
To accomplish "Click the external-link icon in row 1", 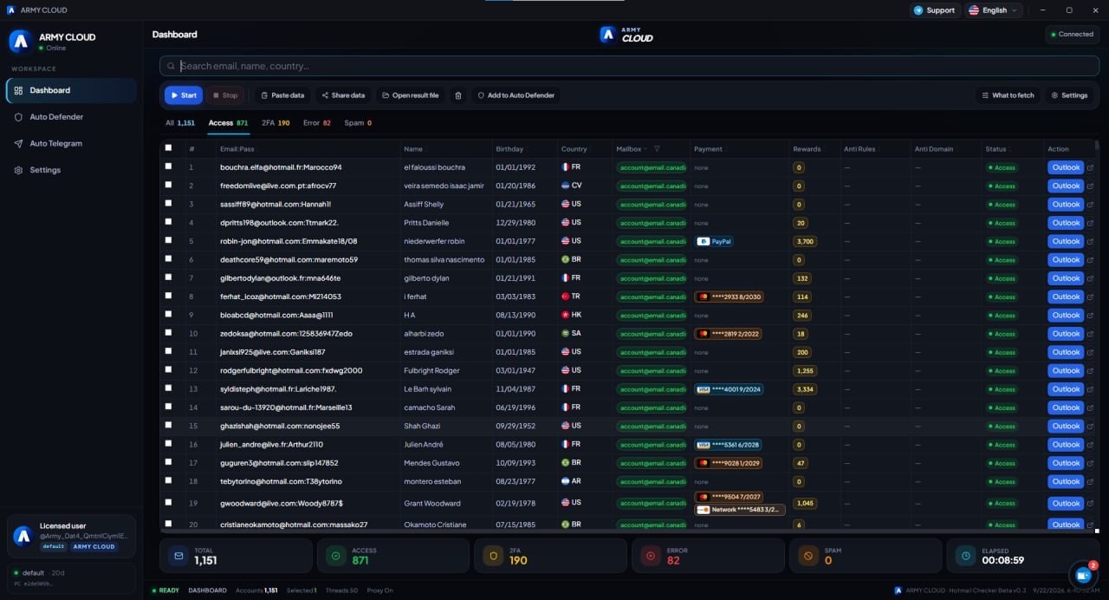I will (x=1090, y=167).
